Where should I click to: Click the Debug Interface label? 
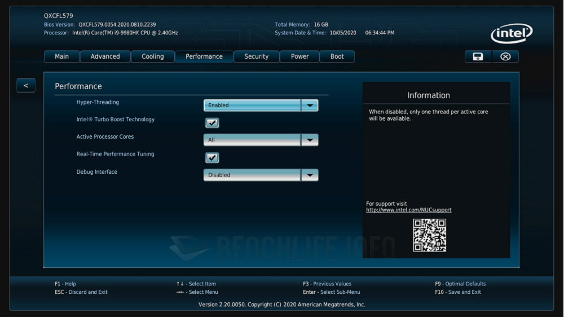(x=97, y=172)
